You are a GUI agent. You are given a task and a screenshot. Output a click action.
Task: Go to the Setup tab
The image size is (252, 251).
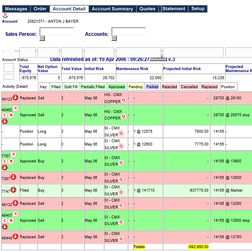198,9
